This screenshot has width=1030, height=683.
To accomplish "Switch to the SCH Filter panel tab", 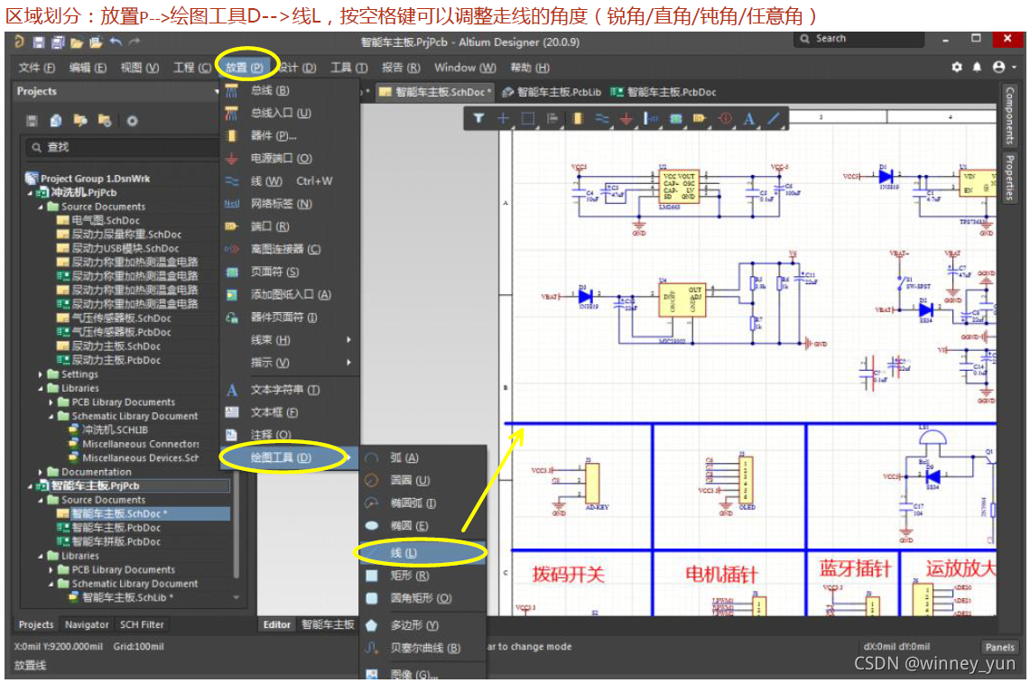I will pyautogui.click(x=142, y=625).
